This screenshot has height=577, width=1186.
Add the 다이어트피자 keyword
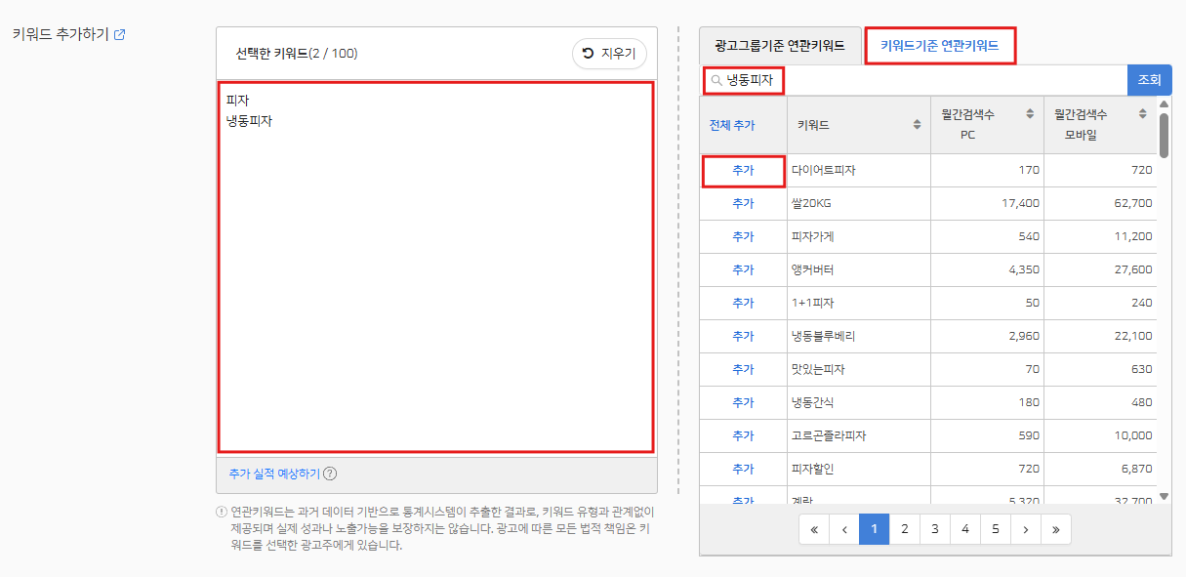click(x=743, y=171)
